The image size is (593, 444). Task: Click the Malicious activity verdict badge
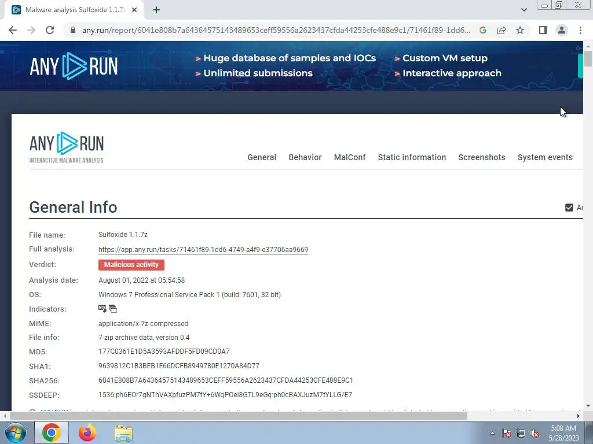pos(131,265)
